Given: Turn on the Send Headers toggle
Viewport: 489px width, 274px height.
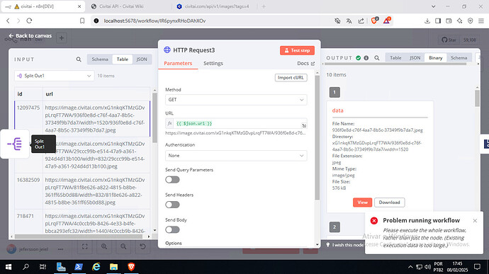Looking at the screenshot, I should pyautogui.click(x=172, y=205).
